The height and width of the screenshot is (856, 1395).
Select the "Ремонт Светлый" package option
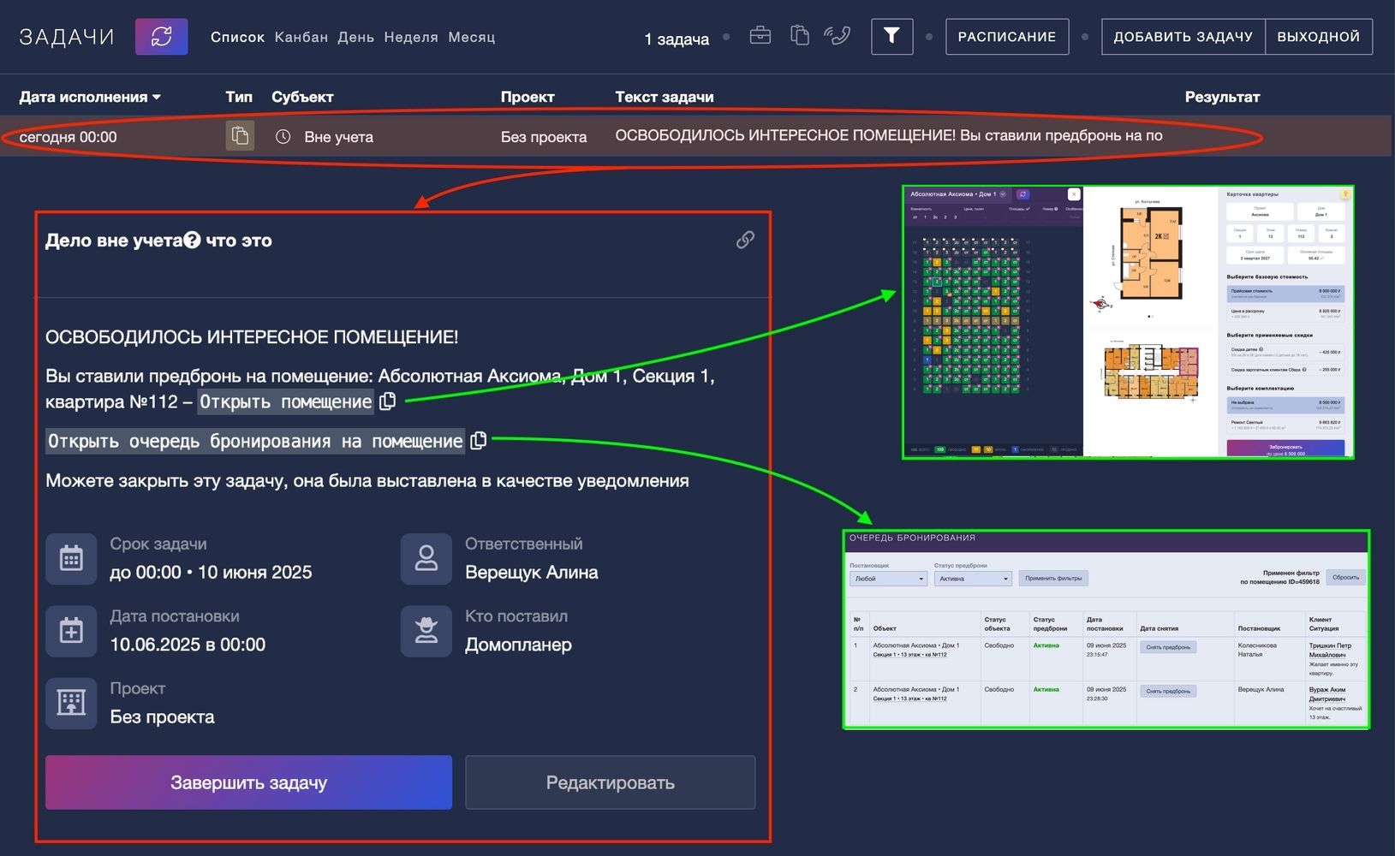point(1285,425)
